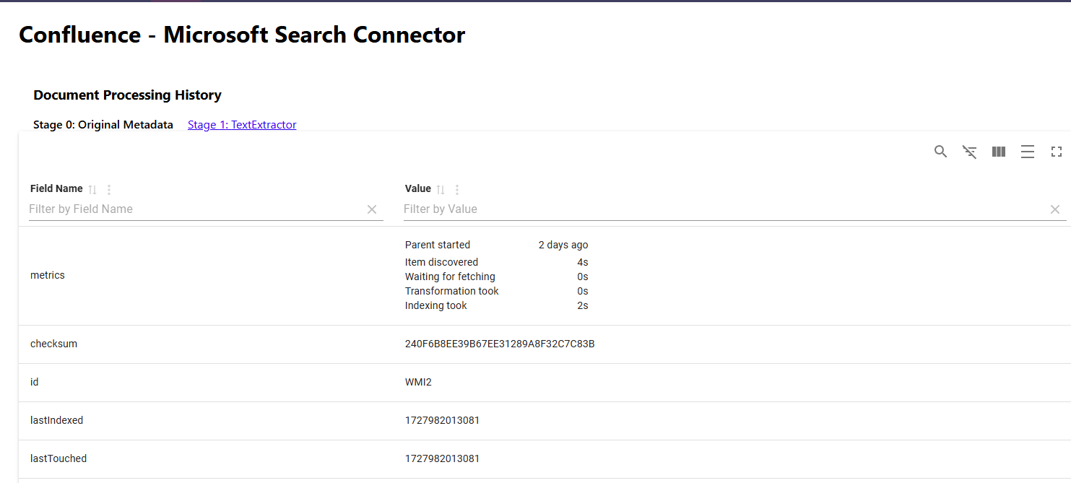Select the checksum field name cell
1071x483 pixels.
[x=53, y=344]
